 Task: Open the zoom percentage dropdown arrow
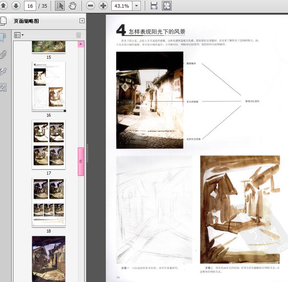tap(137, 6)
